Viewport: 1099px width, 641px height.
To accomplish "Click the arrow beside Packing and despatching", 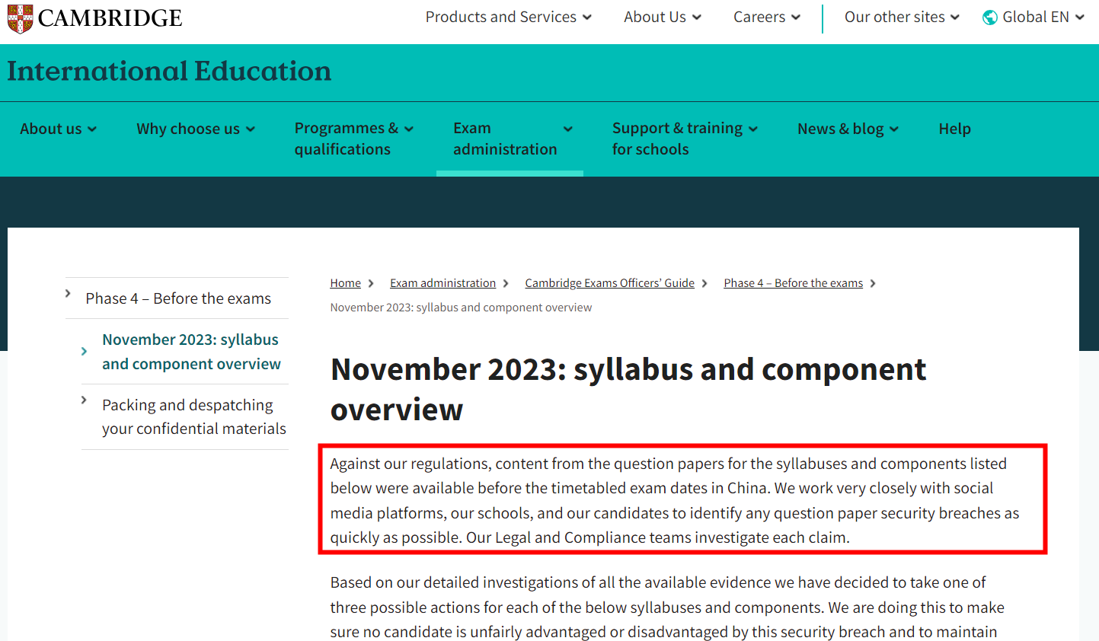I will click(84, 400).
